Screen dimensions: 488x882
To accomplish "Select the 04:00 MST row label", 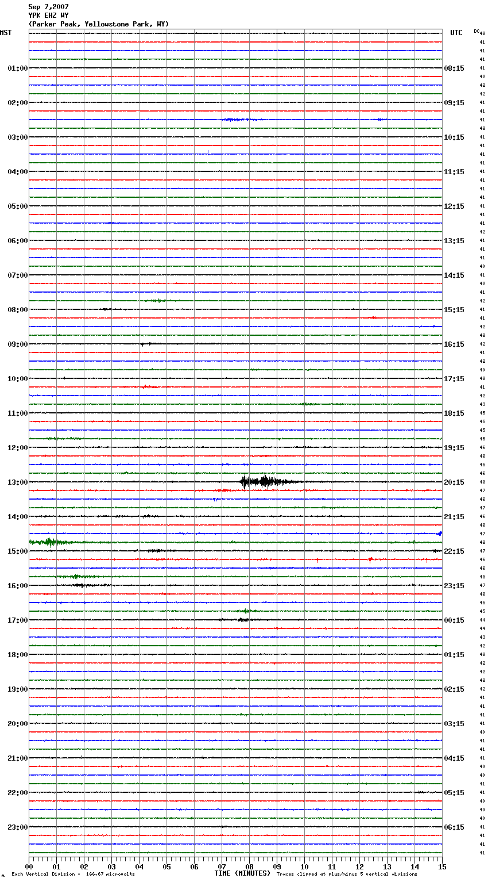I will [x=18, y=172].
